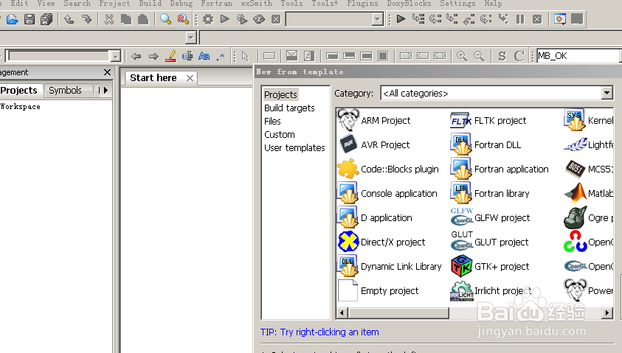Click the Jump back arrow icon

coord(136,56)
